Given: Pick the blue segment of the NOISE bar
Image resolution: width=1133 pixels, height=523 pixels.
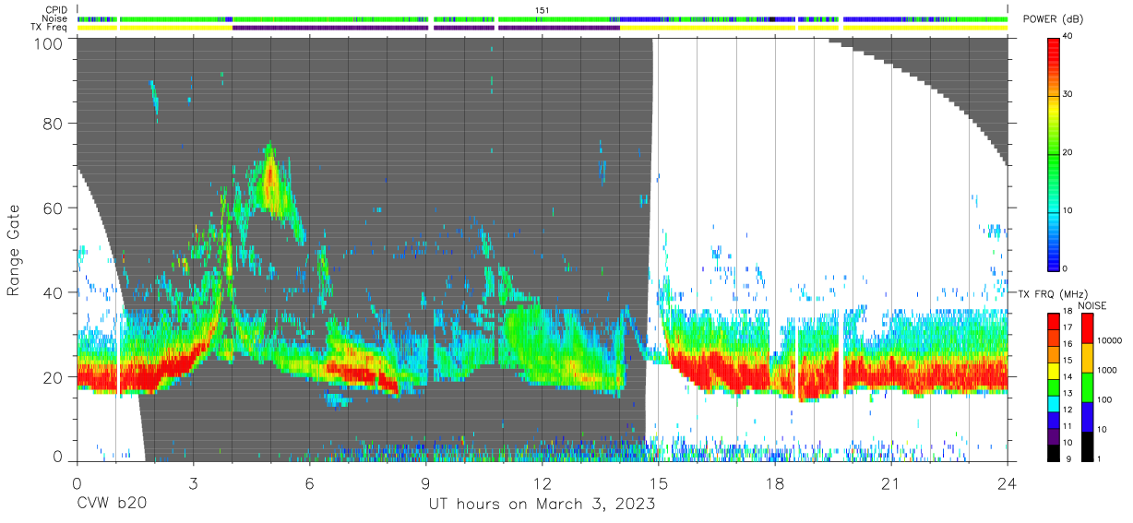Looking at the screenshot, I should [1088, 417].
